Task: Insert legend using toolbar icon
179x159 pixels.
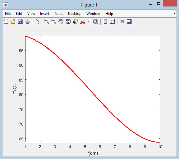Action: coord(112,21)
